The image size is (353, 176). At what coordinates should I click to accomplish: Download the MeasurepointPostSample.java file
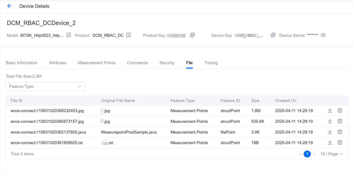(x=330, y=132)
